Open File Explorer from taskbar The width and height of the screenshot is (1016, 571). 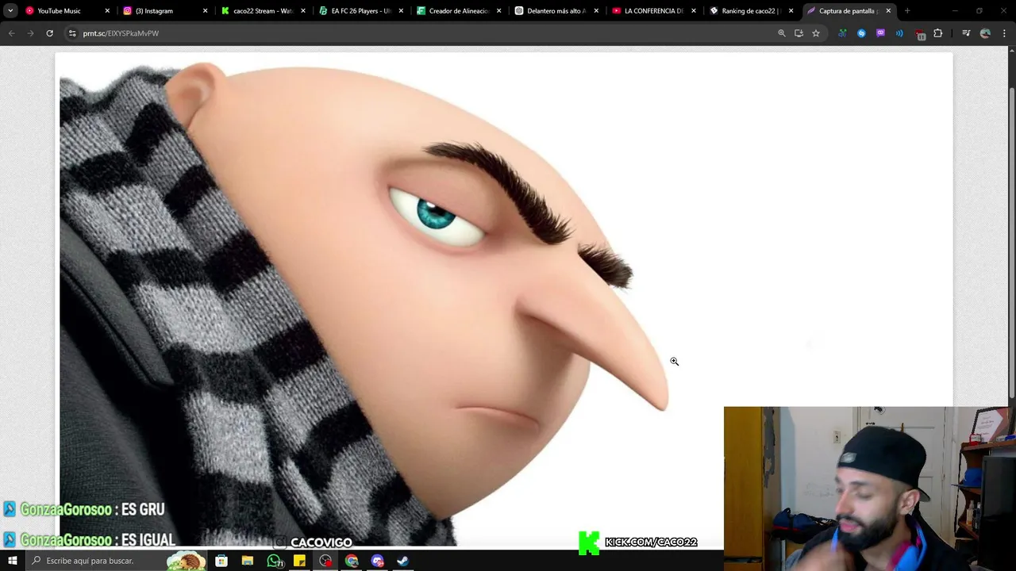pyautogui.click(x=248, y=561)
